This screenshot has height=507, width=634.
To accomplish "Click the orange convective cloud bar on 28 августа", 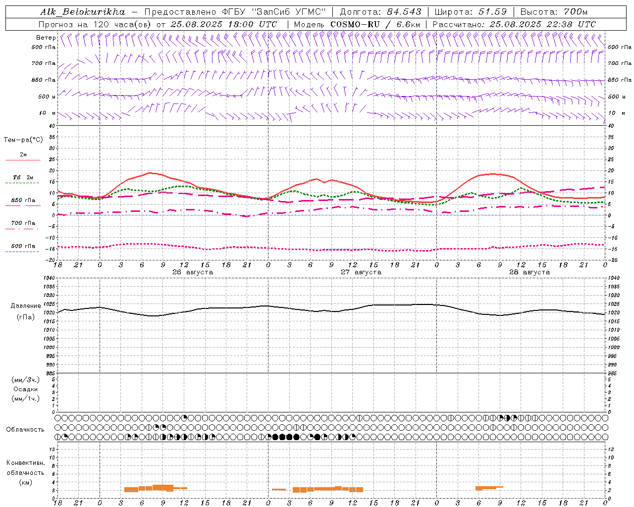I will tap(489, 488).
